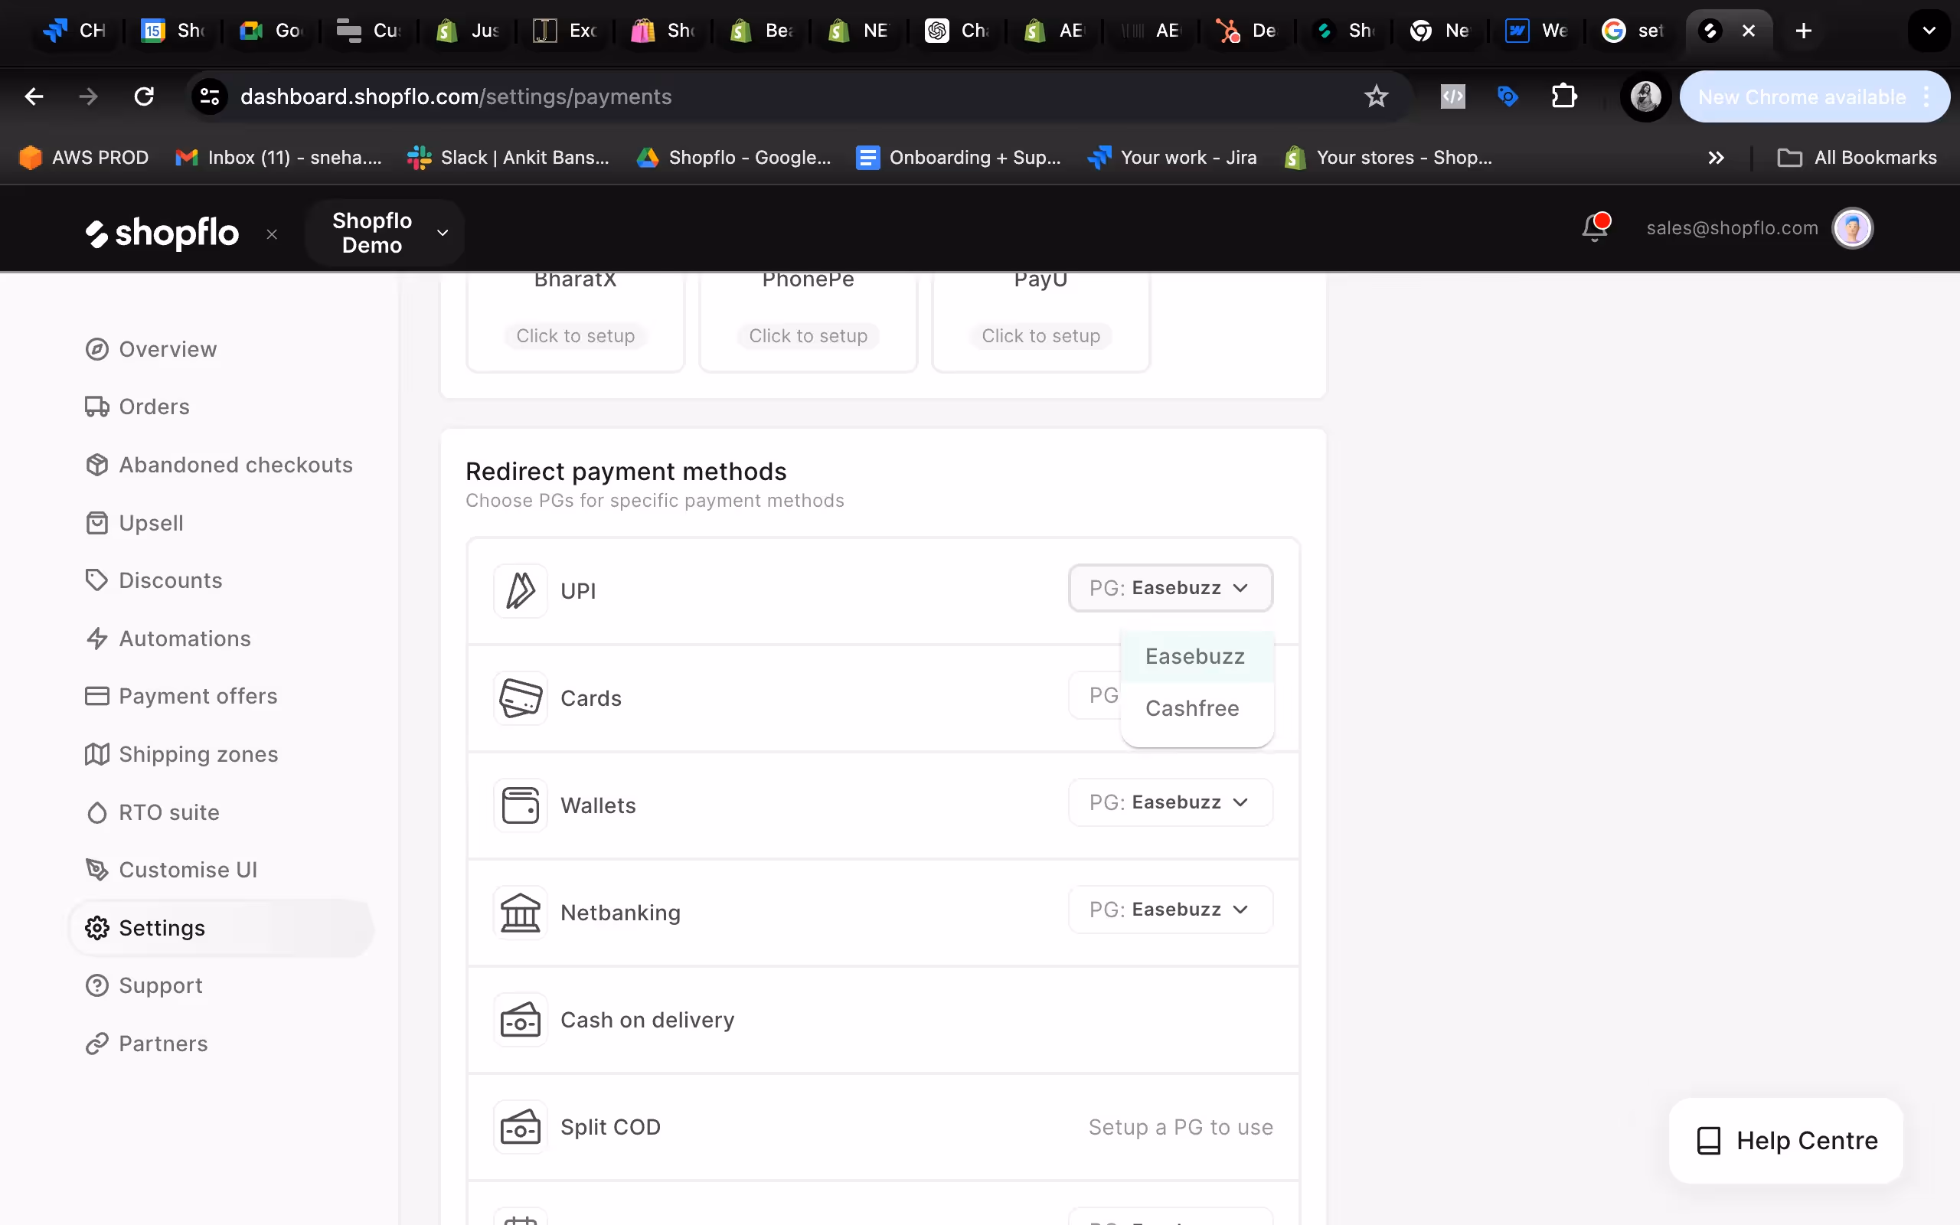The height and width of the screenshot is (1225, 1960).
Task: Click BharatX Click to setup button
Action: click(x=575, y=335)
